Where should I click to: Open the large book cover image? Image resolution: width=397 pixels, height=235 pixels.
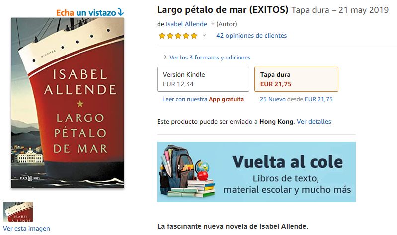(x=68, y=103)
